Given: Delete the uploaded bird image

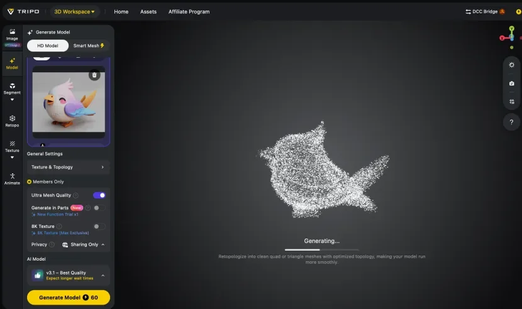Looking at the screenshot, I should click(94, 75).
